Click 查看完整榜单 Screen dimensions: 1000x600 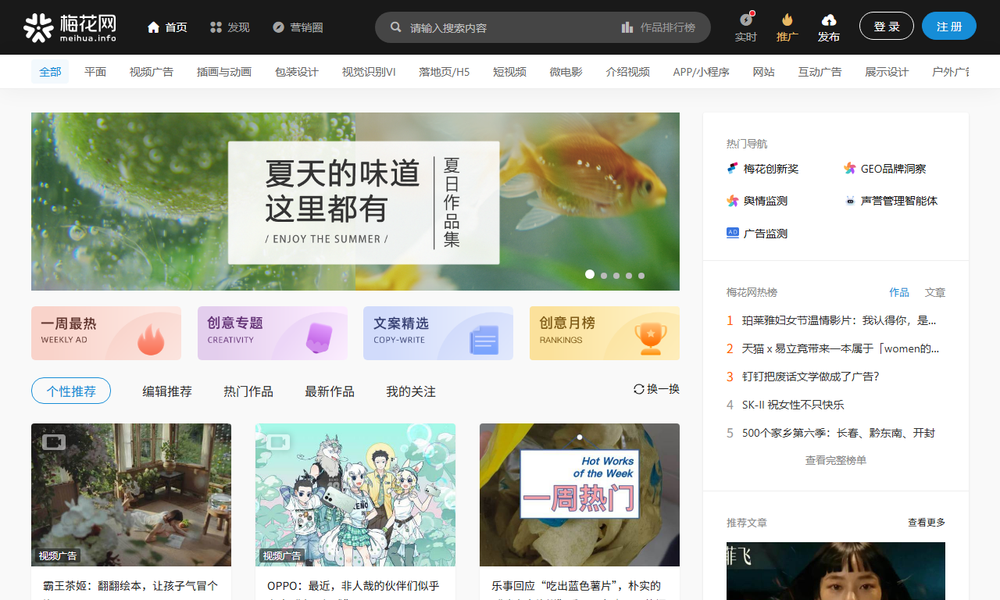[836, 460]
